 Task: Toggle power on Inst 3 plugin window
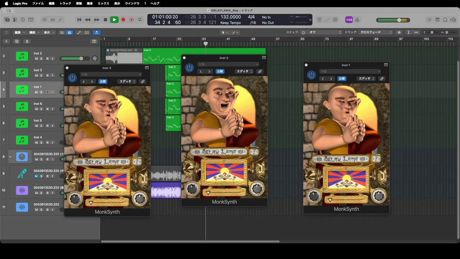pos(72,78)
